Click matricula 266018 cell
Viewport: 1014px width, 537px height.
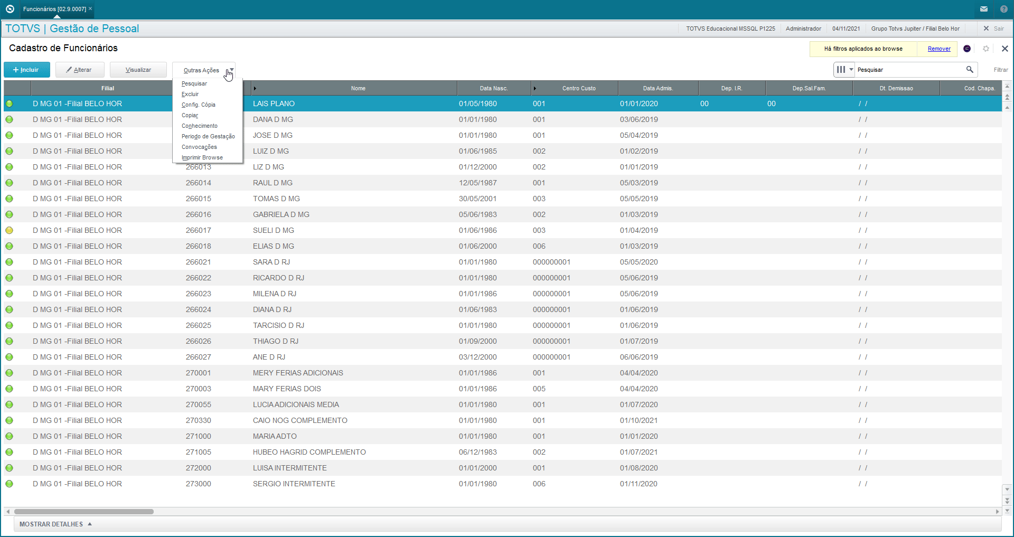click(x=199, y=246)
